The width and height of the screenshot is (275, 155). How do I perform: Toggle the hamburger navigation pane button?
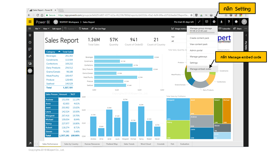(30, 29)
